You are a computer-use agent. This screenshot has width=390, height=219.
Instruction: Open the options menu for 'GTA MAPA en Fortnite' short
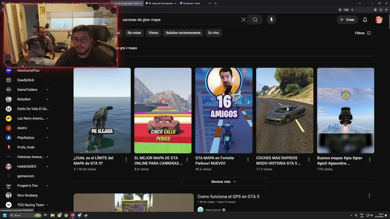[248, 160]
